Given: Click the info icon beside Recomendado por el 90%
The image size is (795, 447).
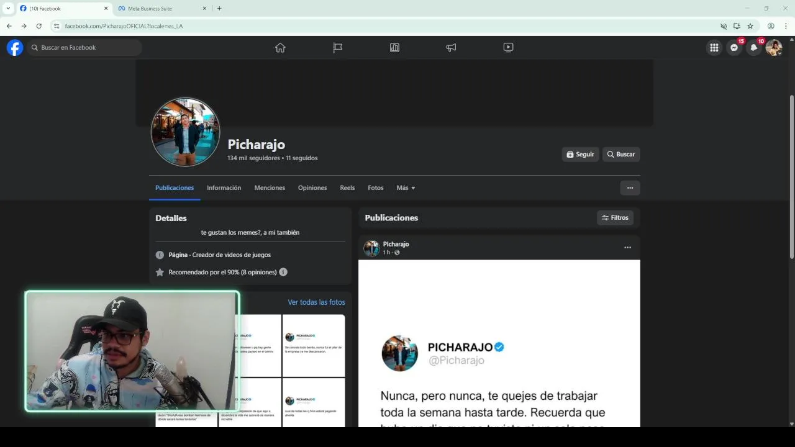Looking at the screenshot, I should coord(283,272).
